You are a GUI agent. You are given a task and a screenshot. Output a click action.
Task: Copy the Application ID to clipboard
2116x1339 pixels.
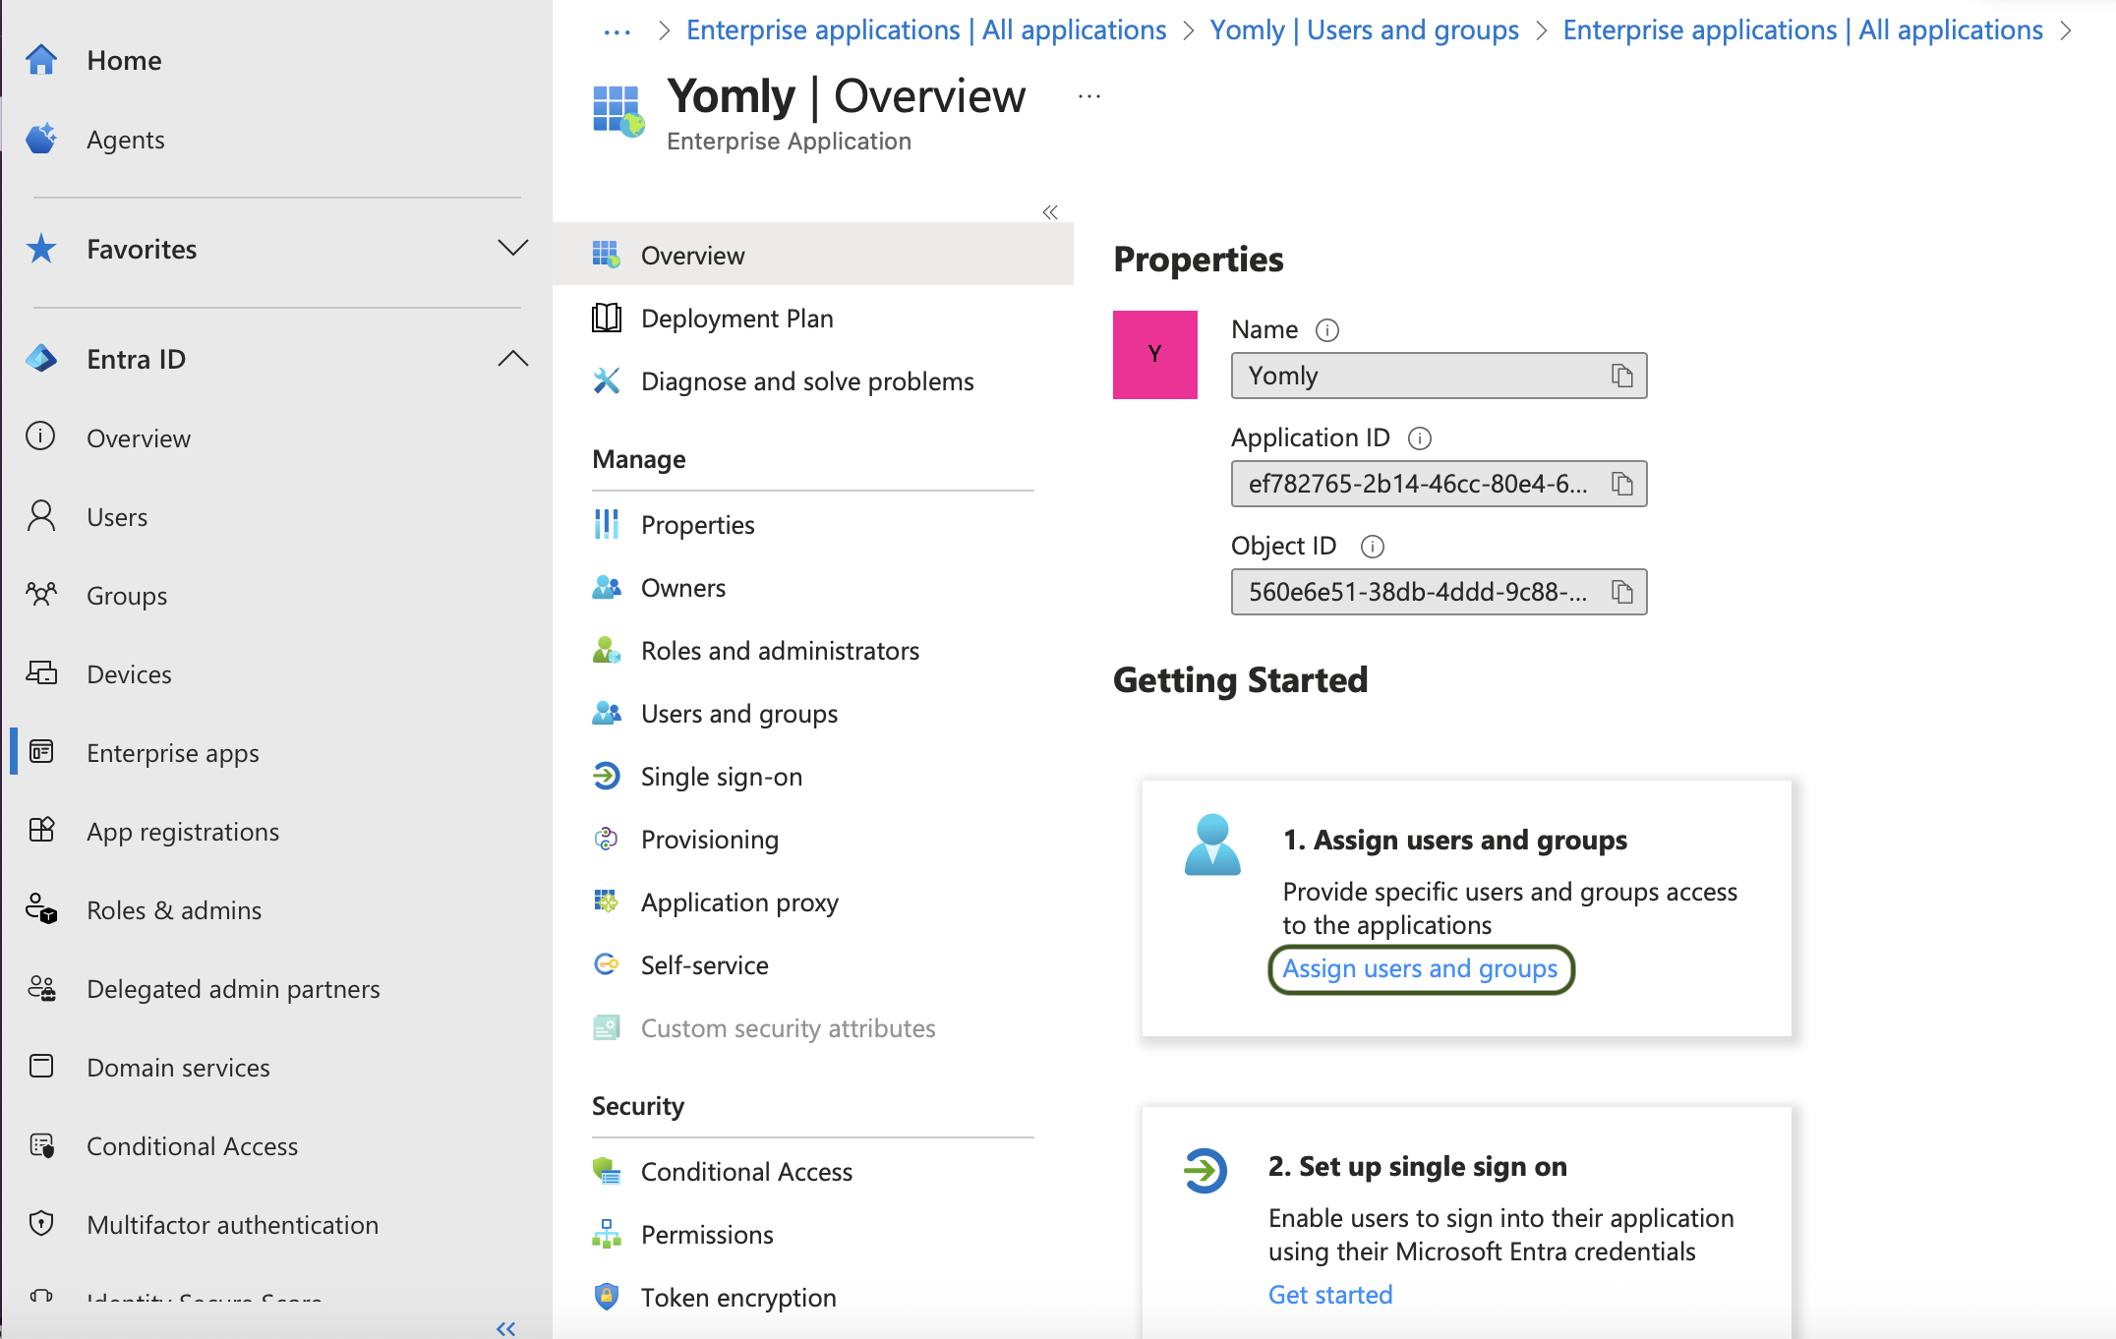[x=1621, y=484]
